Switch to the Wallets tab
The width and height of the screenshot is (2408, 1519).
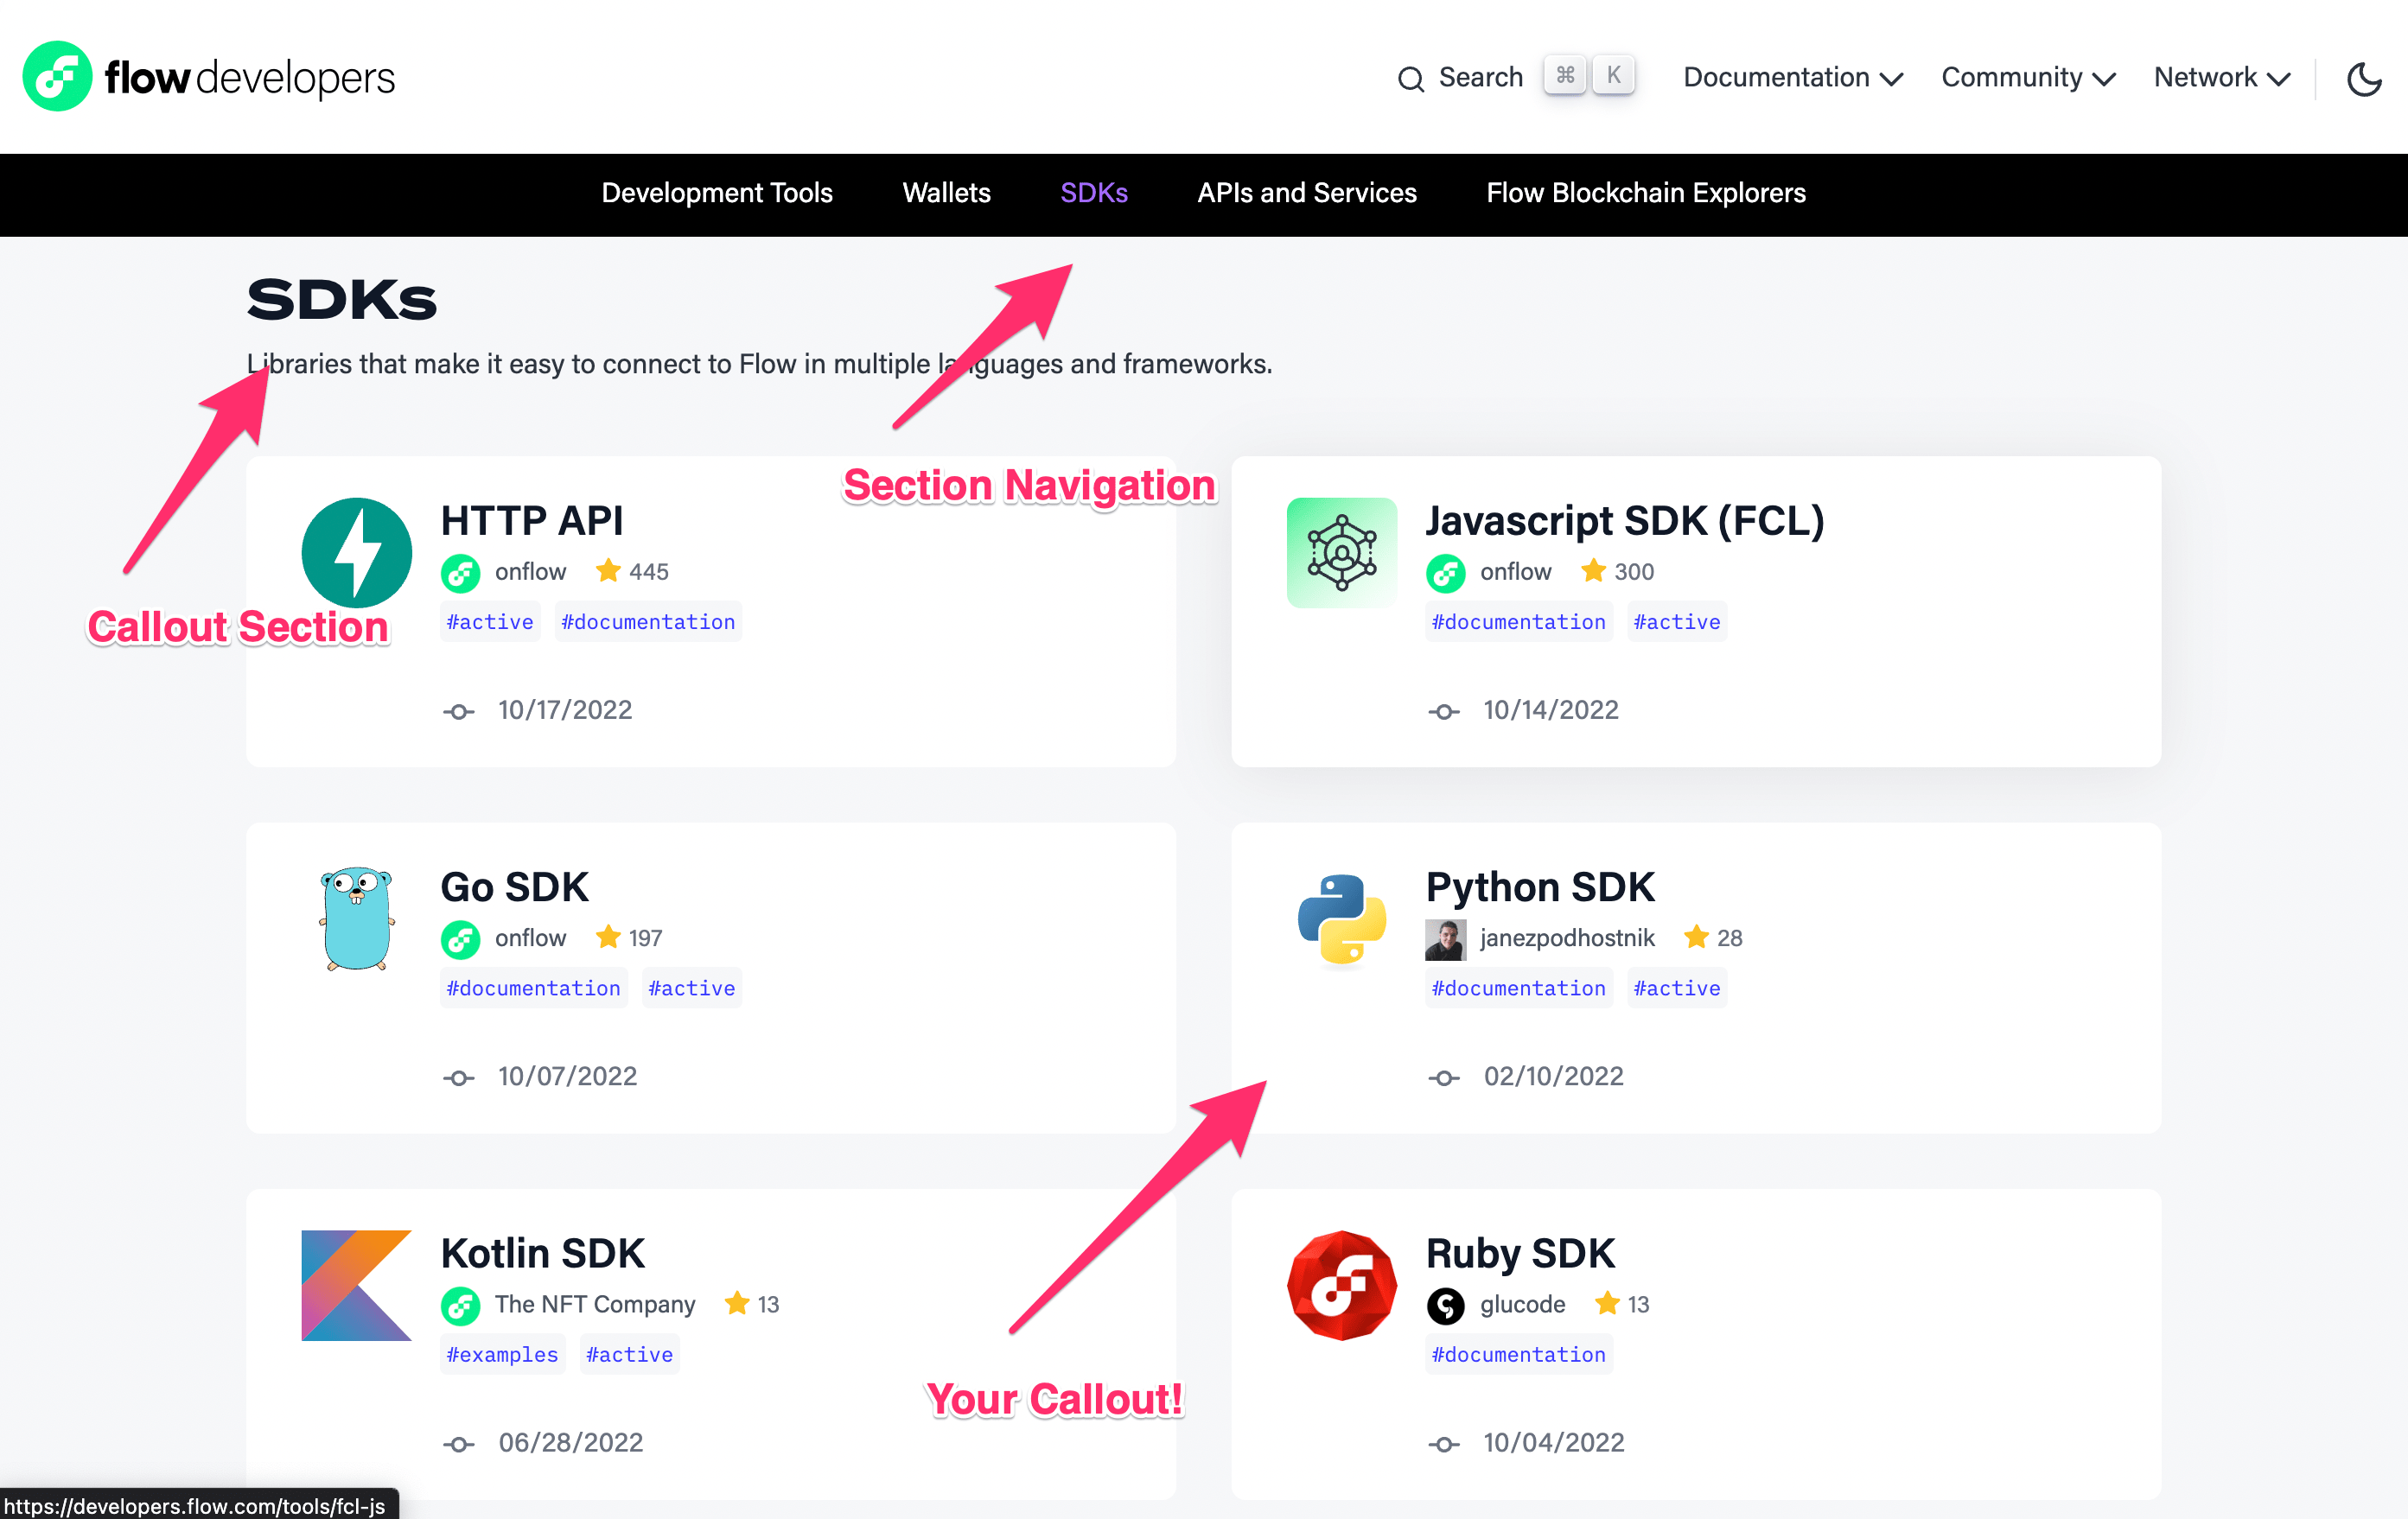click(946, 193)
